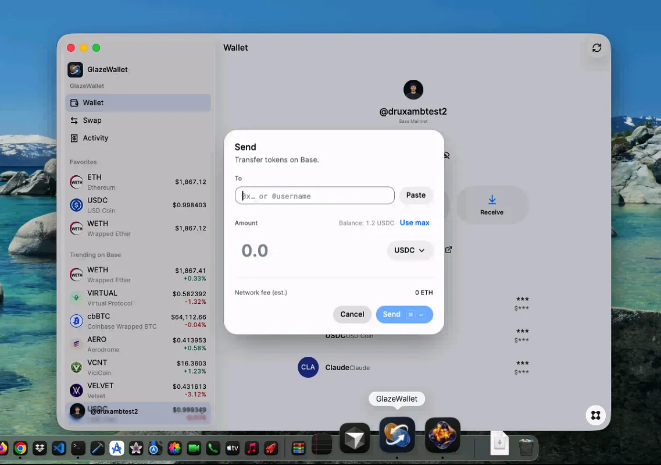Open Xcode from the dock

(98, 448)
